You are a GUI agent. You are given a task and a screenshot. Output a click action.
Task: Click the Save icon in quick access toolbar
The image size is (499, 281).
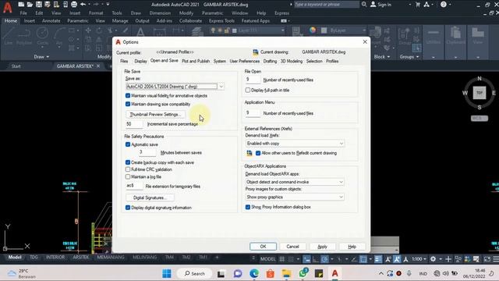[x=38, y=5]
